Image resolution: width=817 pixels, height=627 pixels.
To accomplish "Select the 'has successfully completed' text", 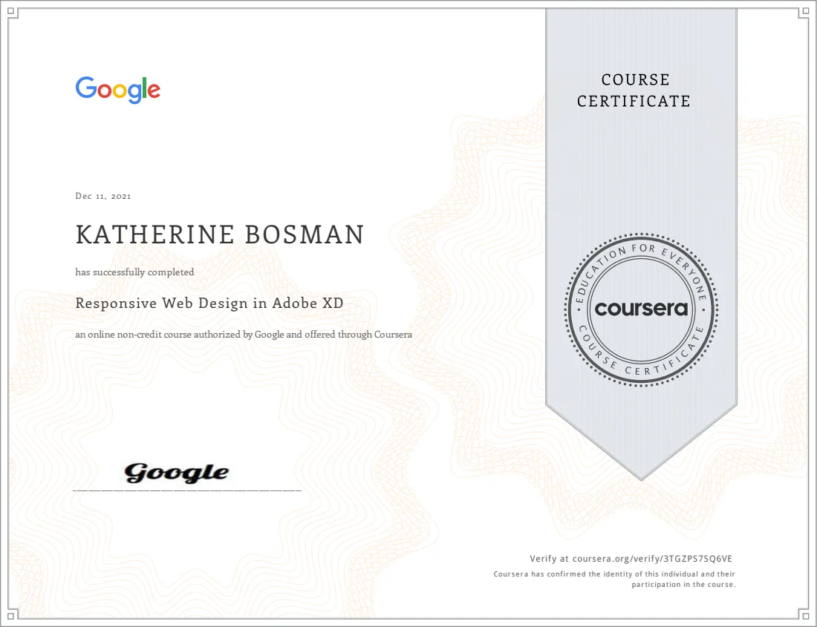I will (134, 272).
